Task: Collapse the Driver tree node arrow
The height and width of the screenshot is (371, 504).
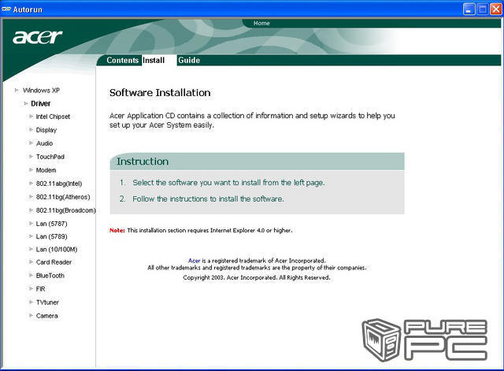Action: [24, 103]
